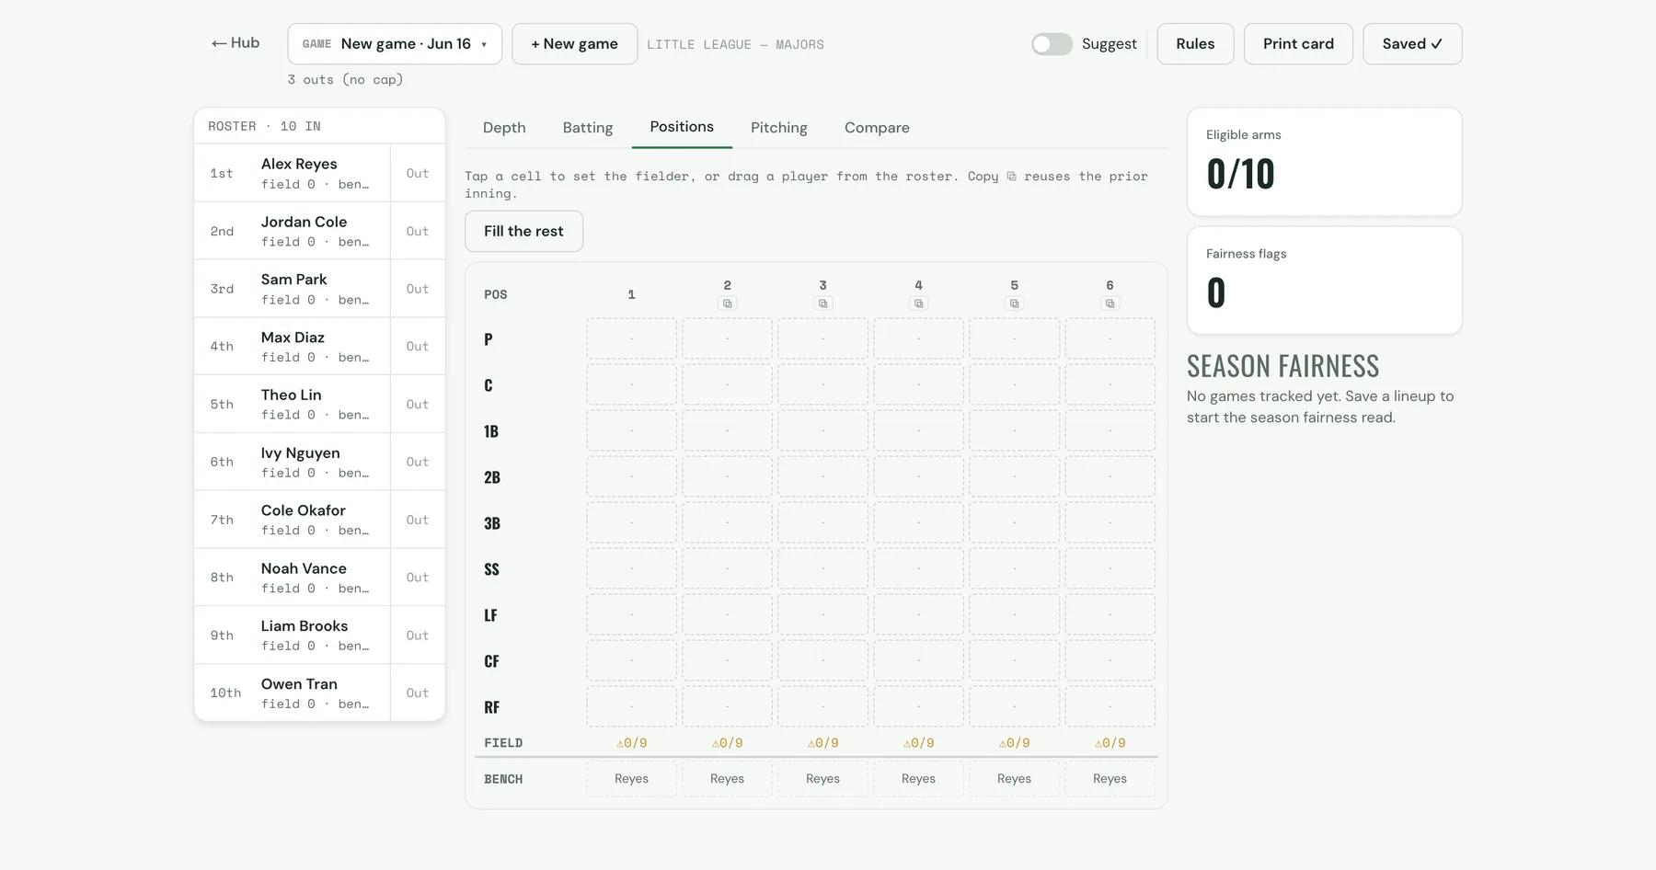Screen dimensions: 1656x870
Task: Select Owen Tran roster name
Action: (299, 684)
